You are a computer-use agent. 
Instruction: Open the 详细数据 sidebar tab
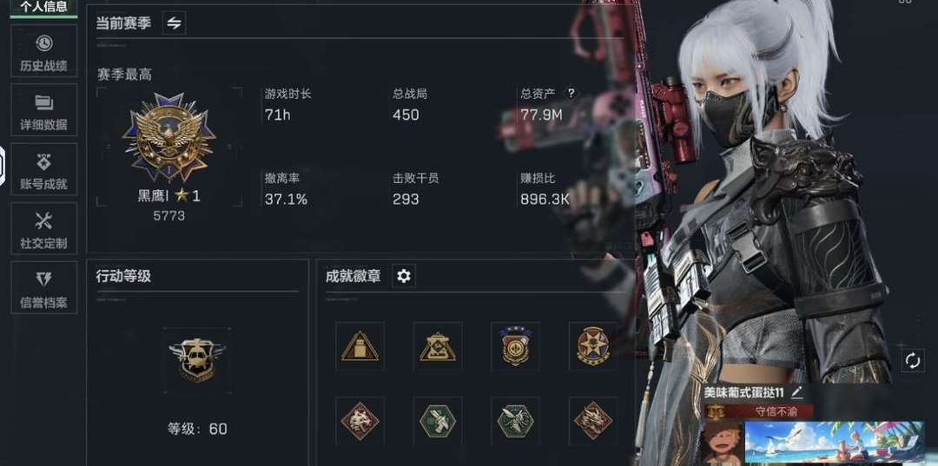[43, 110]
